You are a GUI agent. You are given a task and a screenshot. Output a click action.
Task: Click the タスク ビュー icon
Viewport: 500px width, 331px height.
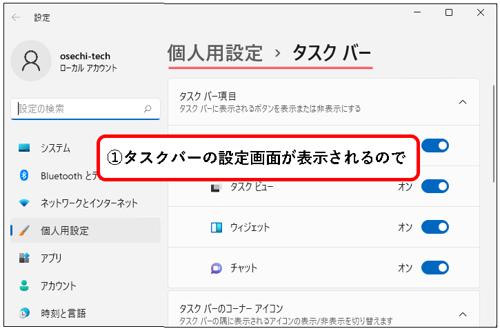point(216,187)
